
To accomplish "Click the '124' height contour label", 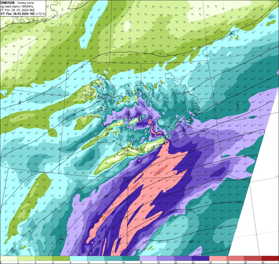I will coord(126,218).
